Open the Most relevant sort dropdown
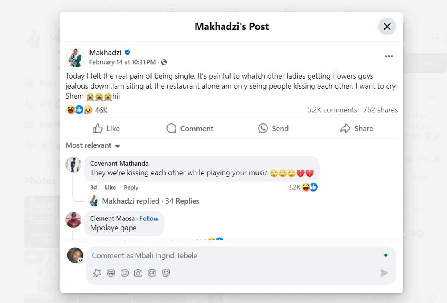Screen dimensions: 447x303 93,145
